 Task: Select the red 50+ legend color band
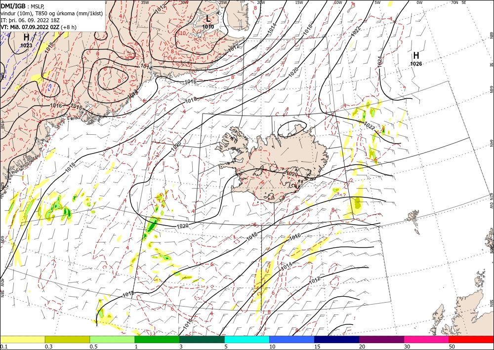(471, 339)
